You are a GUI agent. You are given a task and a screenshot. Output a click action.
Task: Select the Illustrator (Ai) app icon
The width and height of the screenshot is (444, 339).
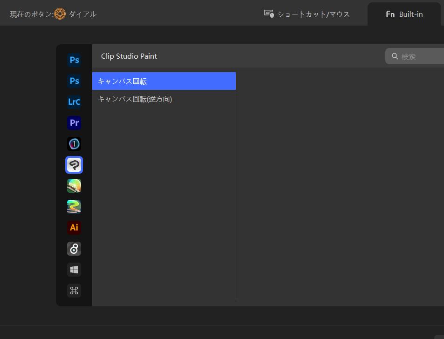click(x=74, y=228)
